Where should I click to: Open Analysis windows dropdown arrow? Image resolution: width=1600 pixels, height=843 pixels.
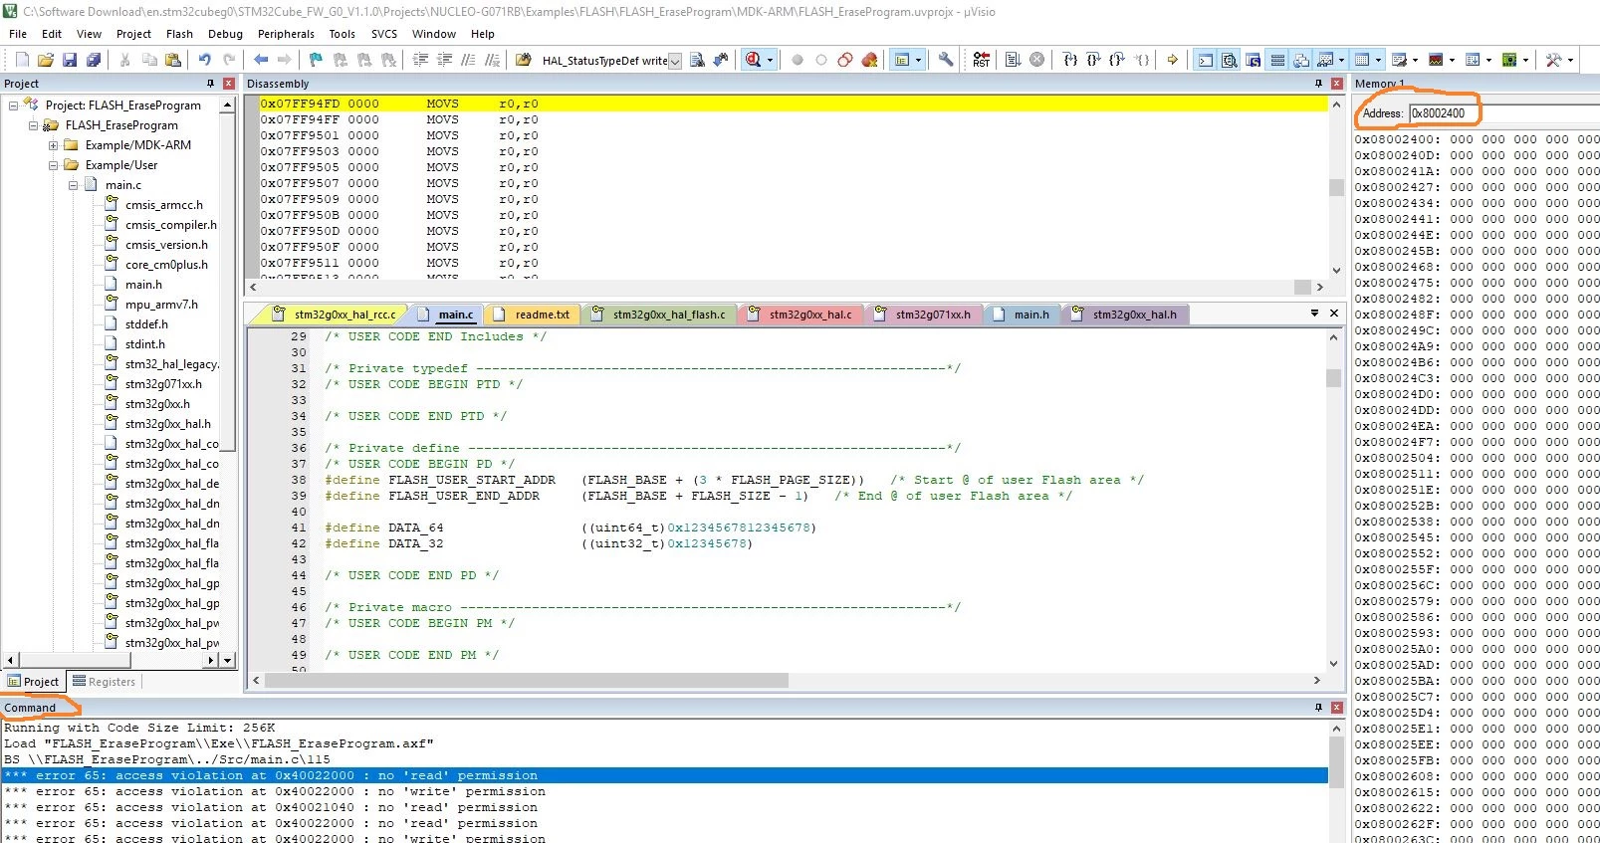(x=1452, y=60)
